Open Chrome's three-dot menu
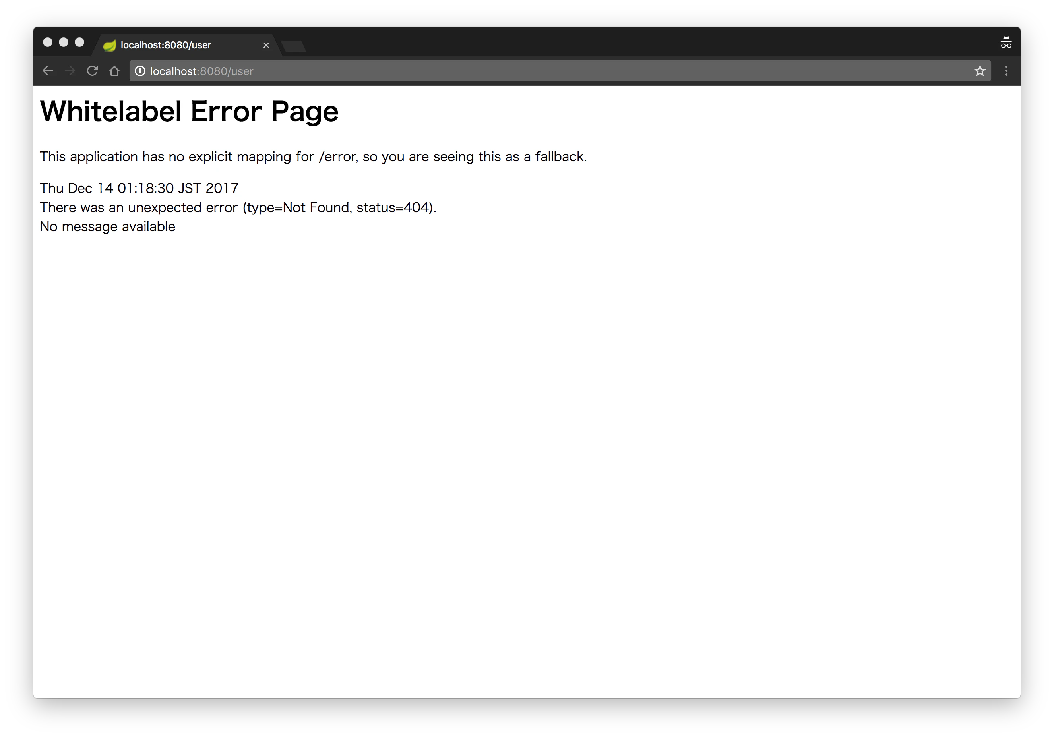Image resolution: width=1054 pixels, height=738 pixels. click(x=1006, y=71)
